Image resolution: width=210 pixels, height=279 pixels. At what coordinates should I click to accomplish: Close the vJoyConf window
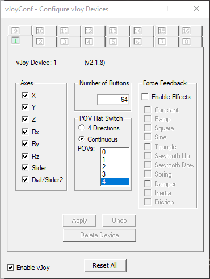(196, 9)
